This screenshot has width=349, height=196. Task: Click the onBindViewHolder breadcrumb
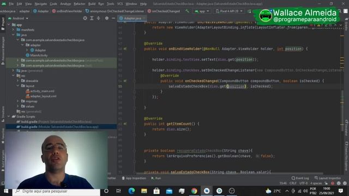[x=67, y=11]
